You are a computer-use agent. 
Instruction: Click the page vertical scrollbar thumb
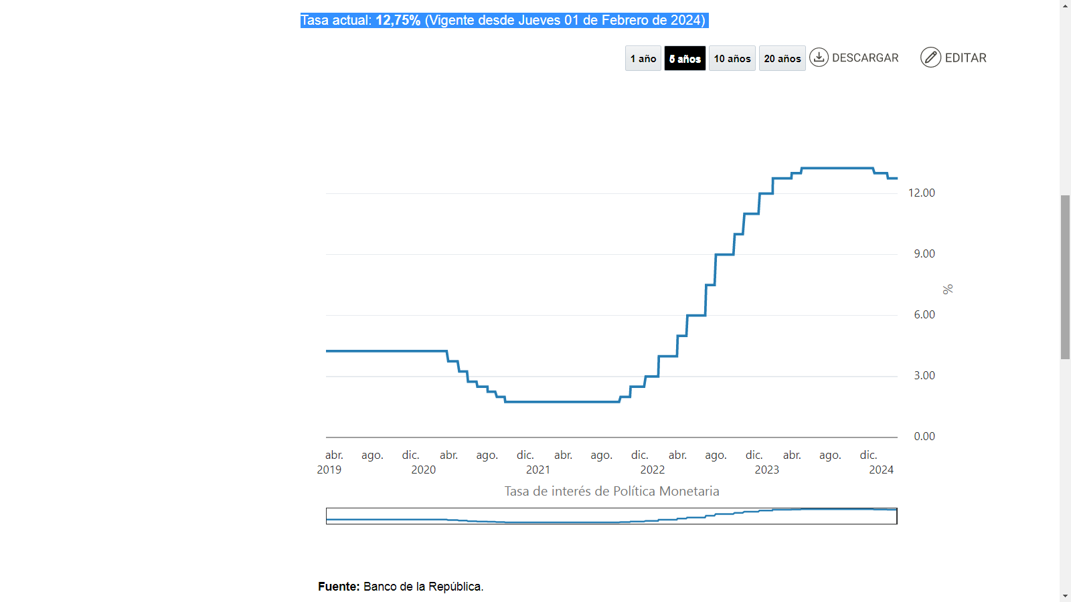[1065, 277]
